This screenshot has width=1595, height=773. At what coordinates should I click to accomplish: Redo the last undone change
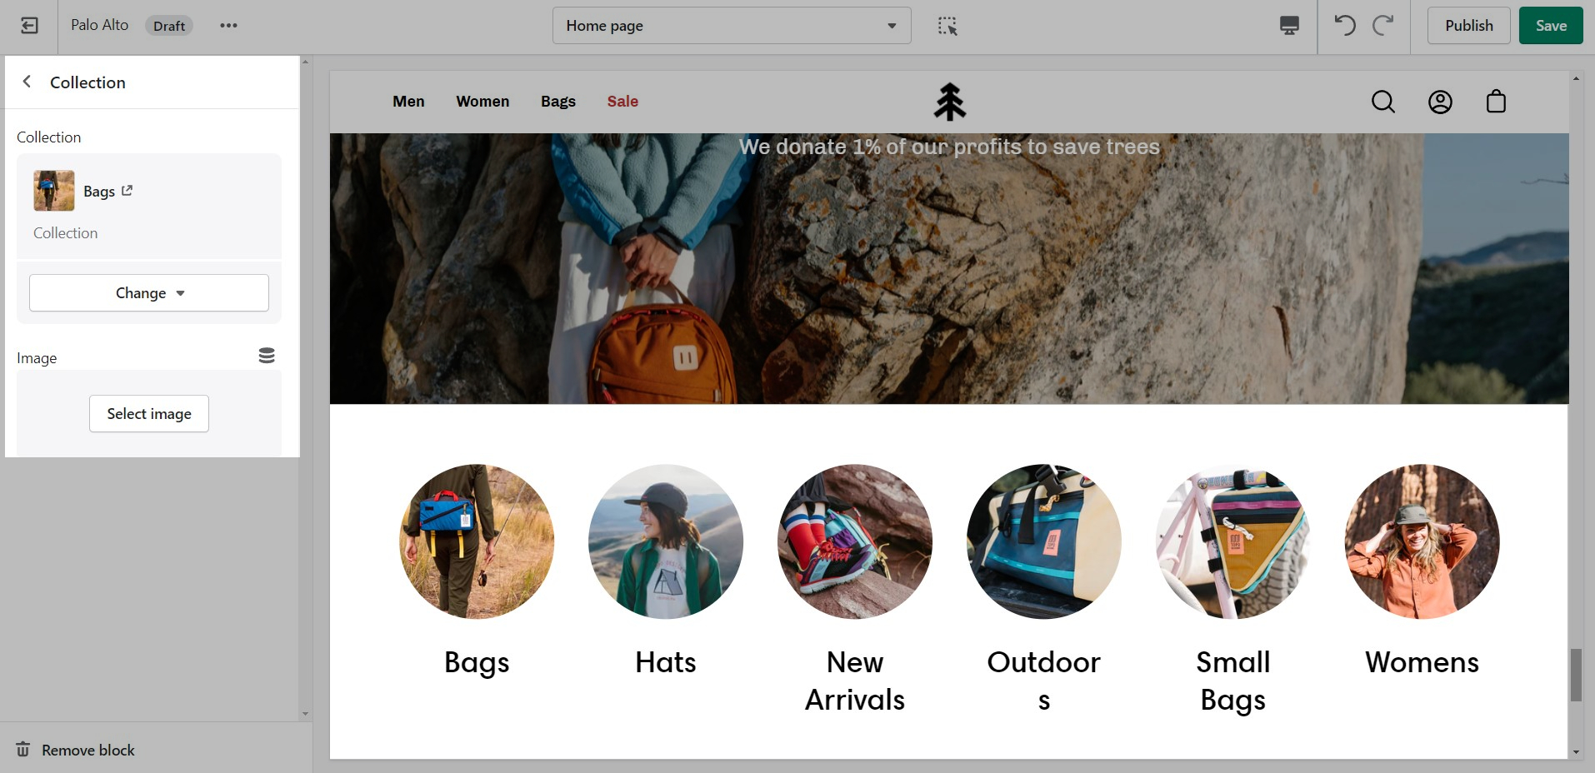(x=1383, y=26)
